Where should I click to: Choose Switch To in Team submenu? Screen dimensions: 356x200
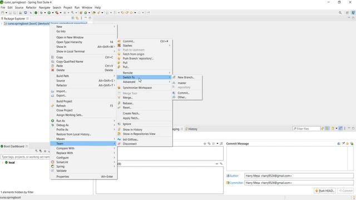coord(145,77)
